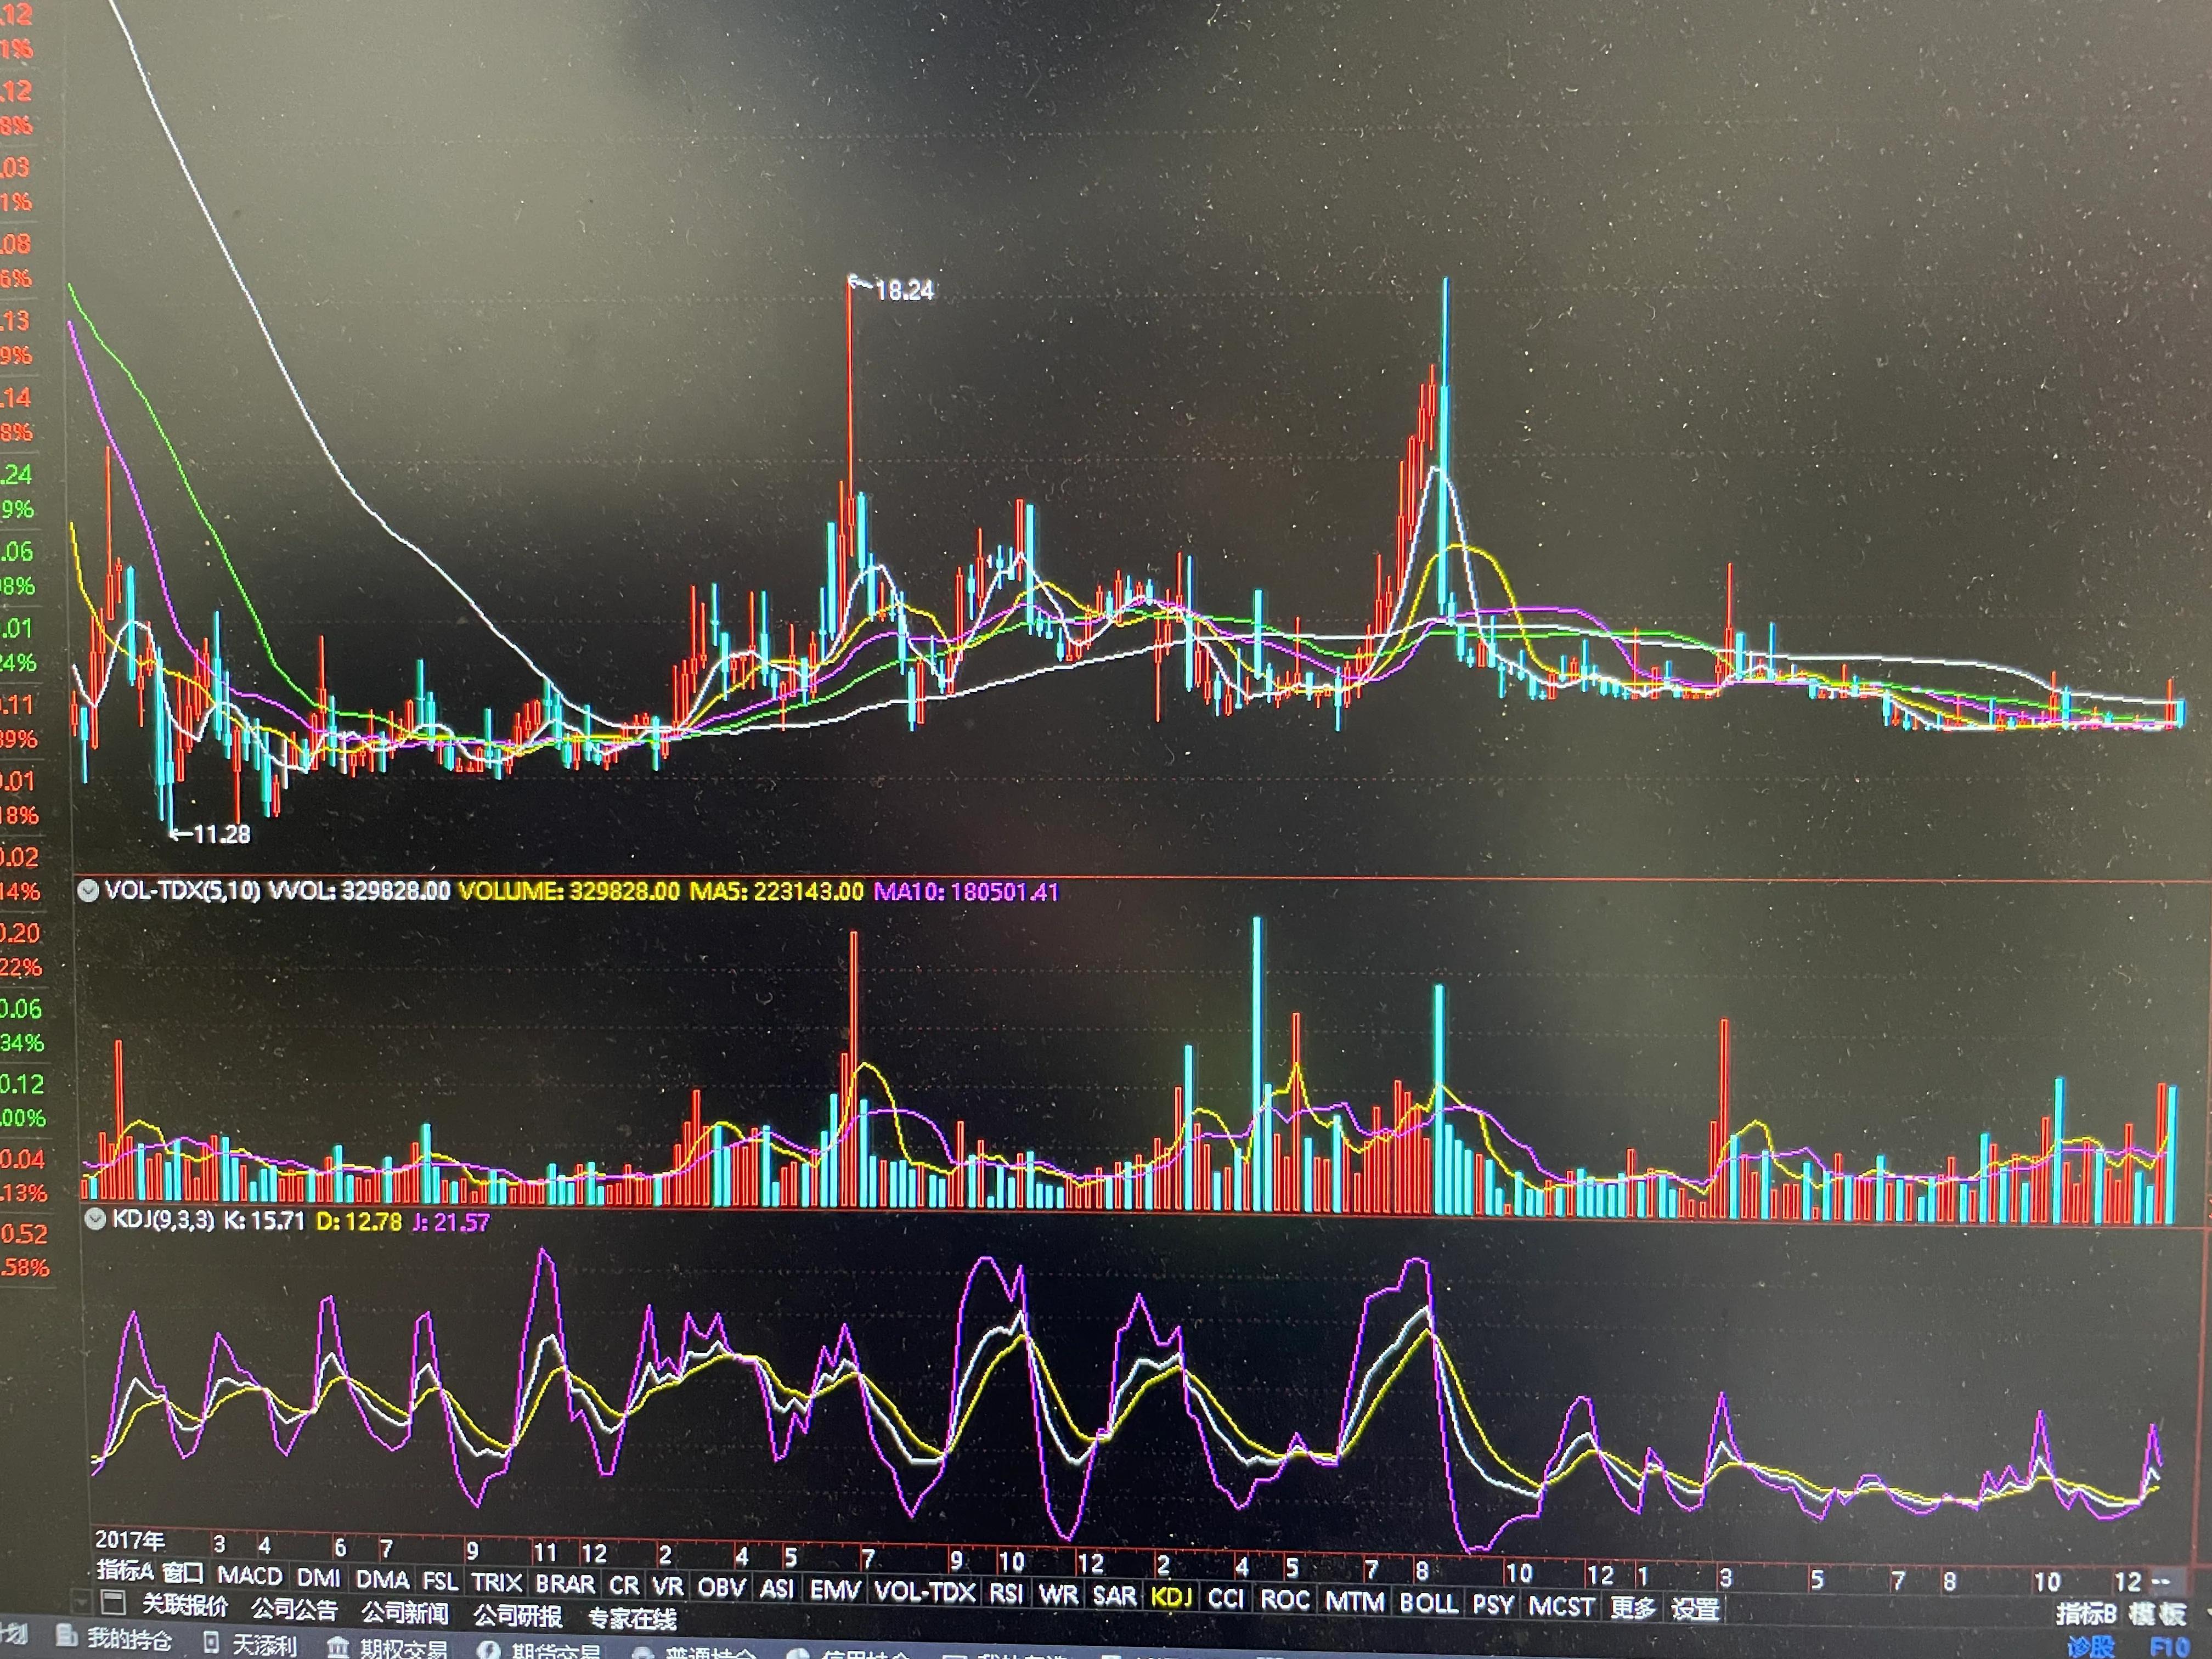Select the DMI indicator tab

pos(319,1577)
